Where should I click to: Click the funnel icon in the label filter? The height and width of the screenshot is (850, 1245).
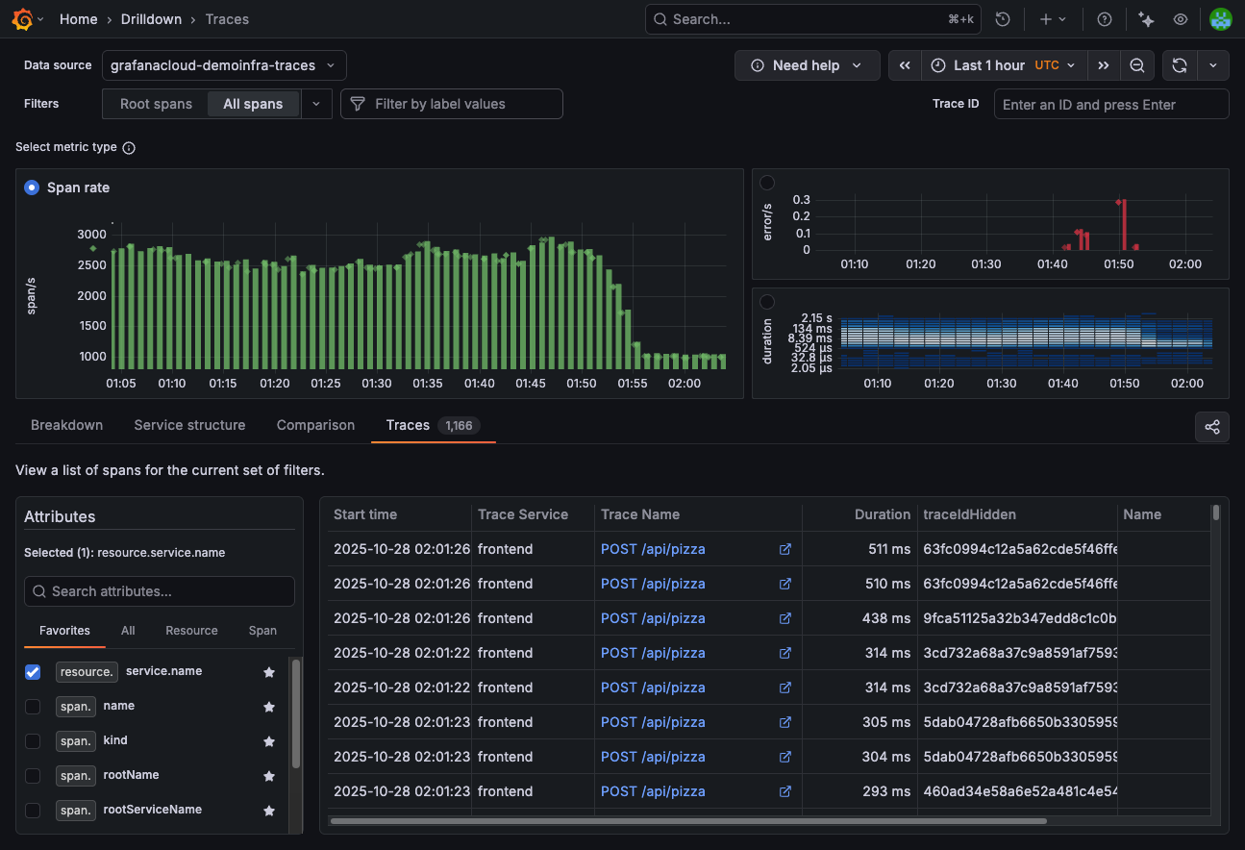pyautogui.click(x=357, y=104)
